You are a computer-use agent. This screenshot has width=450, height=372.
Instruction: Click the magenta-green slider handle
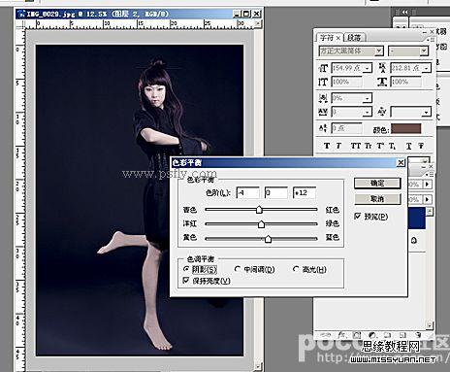click(x=261, y=223)
